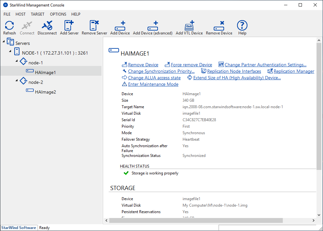Viewport: 323px width, 231px height.
Task: Click the Replication Node Interfaces icon
Action: tap(204, 71)
